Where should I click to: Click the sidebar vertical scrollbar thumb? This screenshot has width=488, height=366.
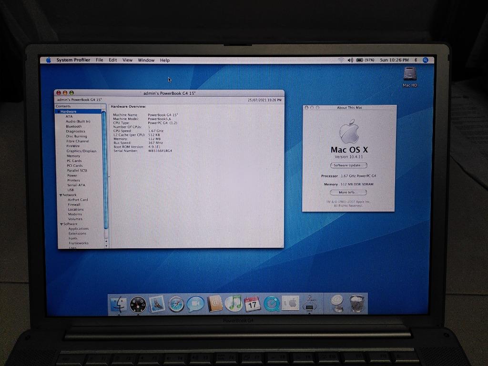[105, 170]
